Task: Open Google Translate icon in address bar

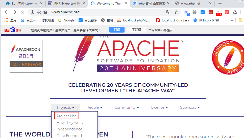Action: point(168,12)
